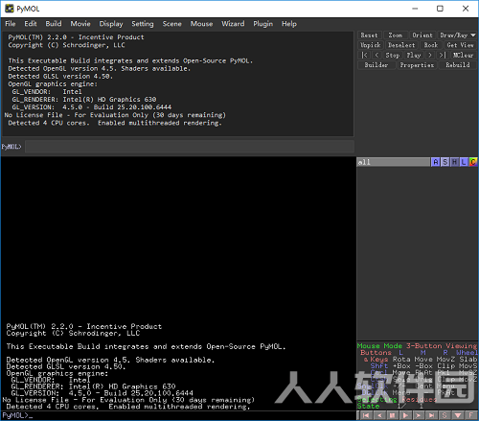Minimize the PyMOL window
Viewport: 479px width, 421px height.
tap(415, 9)
